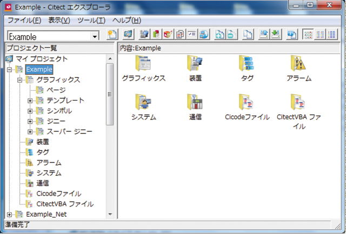Select 装置 in the project tree
The width and height of the screenshot is (346, 234).
43,142
